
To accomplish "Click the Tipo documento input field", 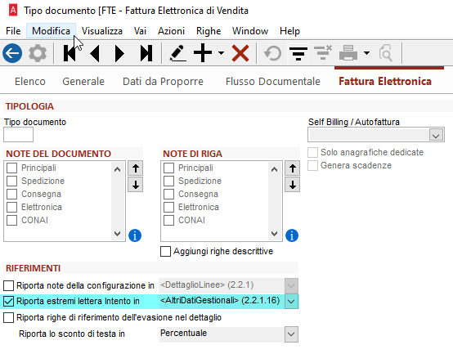I will coord(18,135).
